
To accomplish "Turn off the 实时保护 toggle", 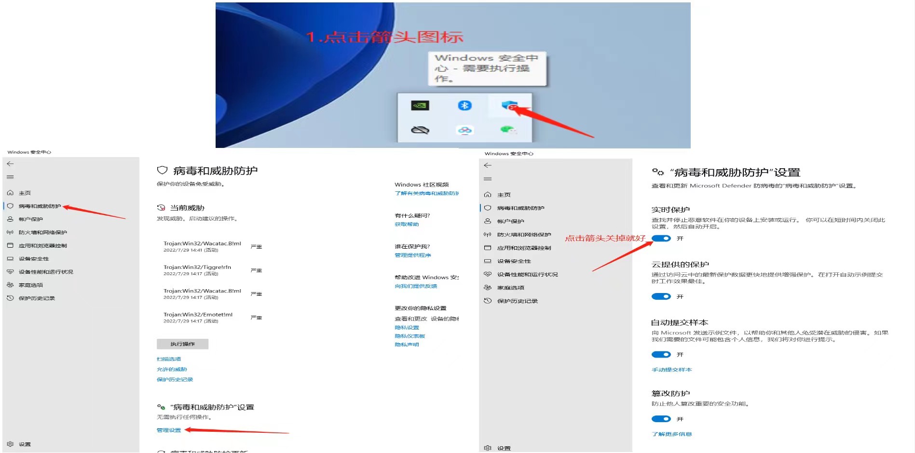I will point(661,239).
